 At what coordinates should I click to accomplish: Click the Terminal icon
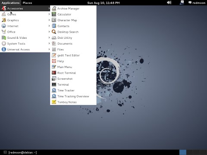[x=54, y=84]
